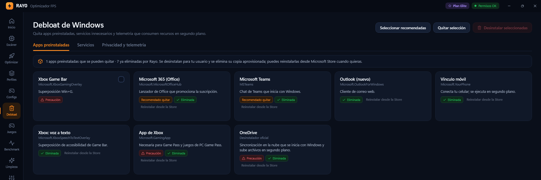Open the Configs gamepad icon
Image resolution: width=541 pixels, height=180 pixels.
(12, 91)
